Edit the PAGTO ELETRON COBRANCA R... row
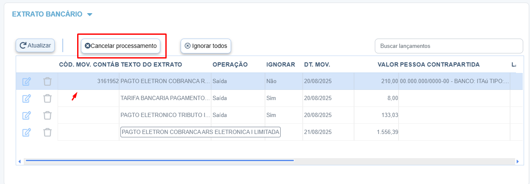 pyautogui.click(x=26, y=81)
